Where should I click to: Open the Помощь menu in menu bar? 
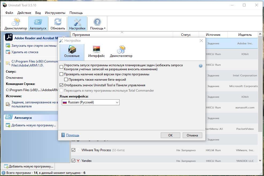point(76,13)
